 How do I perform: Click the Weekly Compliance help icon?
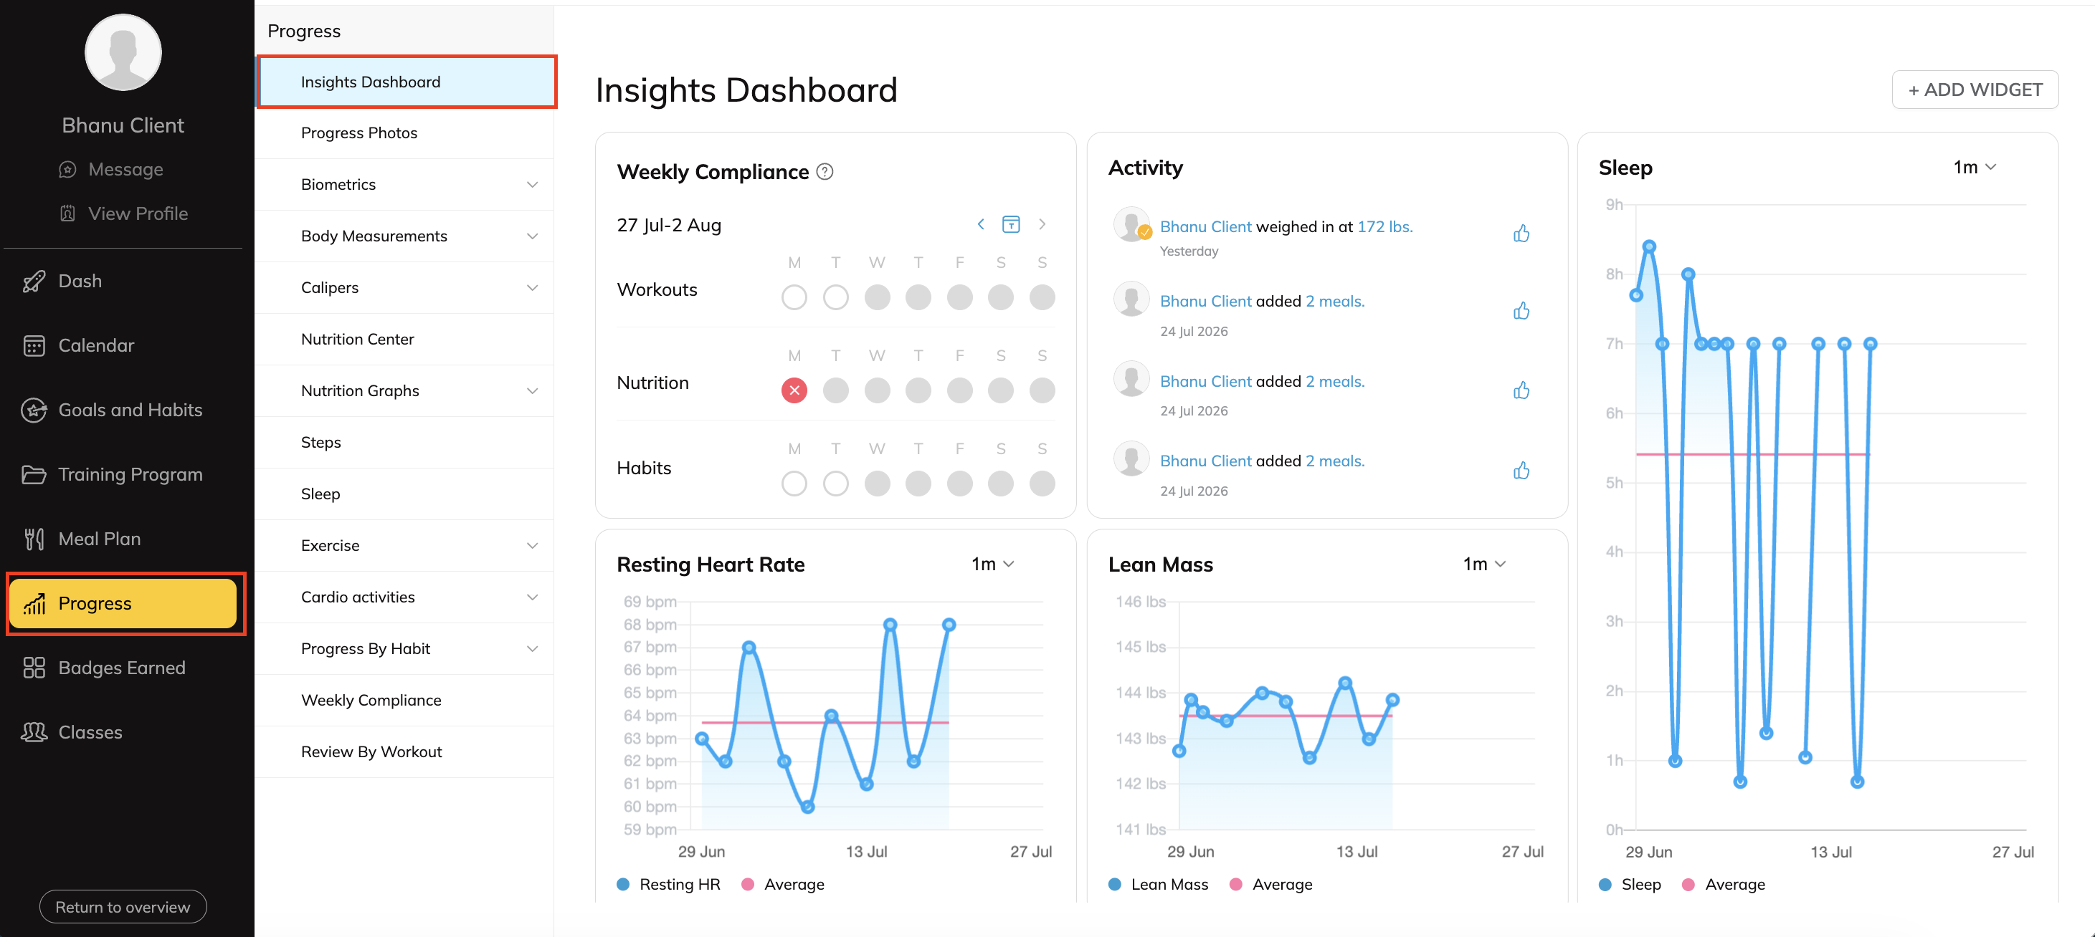point(825,171)
